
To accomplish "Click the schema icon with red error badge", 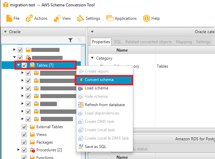I will [28, 58].
